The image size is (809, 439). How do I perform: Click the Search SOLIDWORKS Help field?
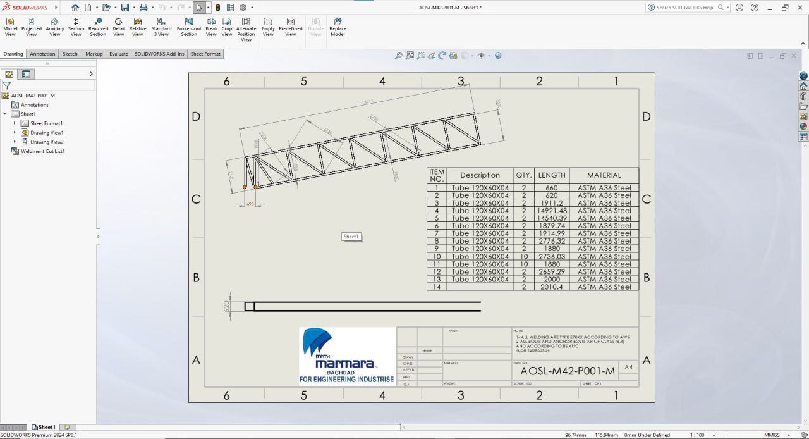(x=684, y=8)
